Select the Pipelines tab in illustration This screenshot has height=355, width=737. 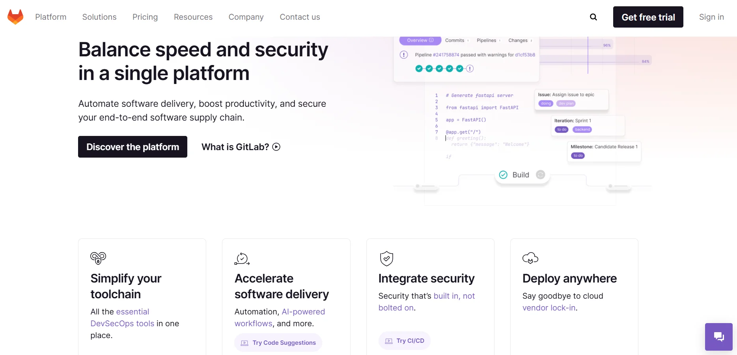[488, 40]
